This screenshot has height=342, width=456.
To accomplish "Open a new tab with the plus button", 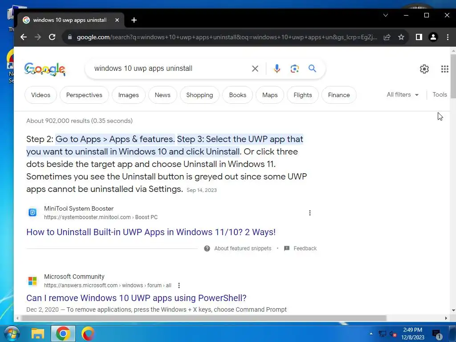I will tap(134, 20).
